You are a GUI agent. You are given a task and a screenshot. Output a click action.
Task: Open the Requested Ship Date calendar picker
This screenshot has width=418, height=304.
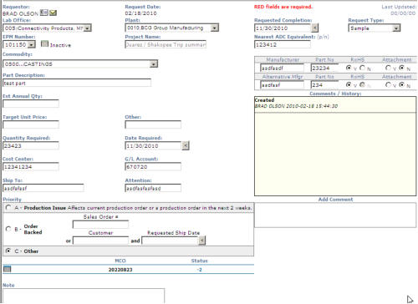click(202, 241)
